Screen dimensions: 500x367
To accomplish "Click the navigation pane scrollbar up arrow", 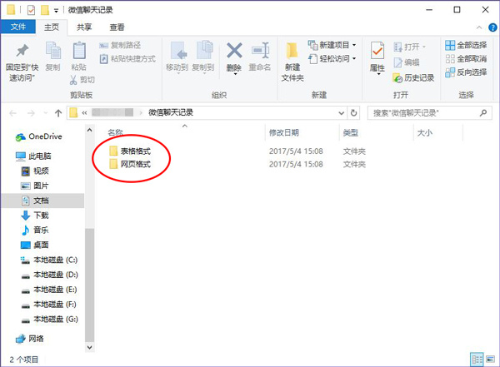I will coord(90,130).
